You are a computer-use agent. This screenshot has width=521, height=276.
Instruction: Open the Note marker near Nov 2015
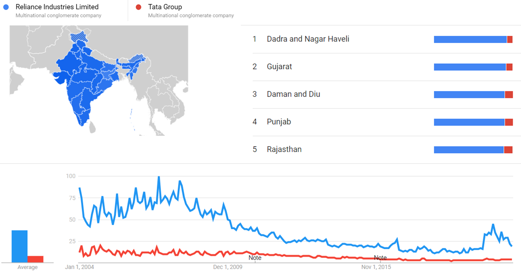(380, 258)
